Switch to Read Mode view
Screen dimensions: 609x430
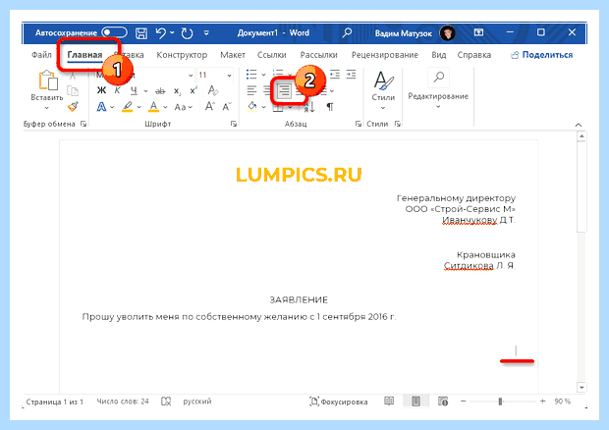tap(389, 401)
